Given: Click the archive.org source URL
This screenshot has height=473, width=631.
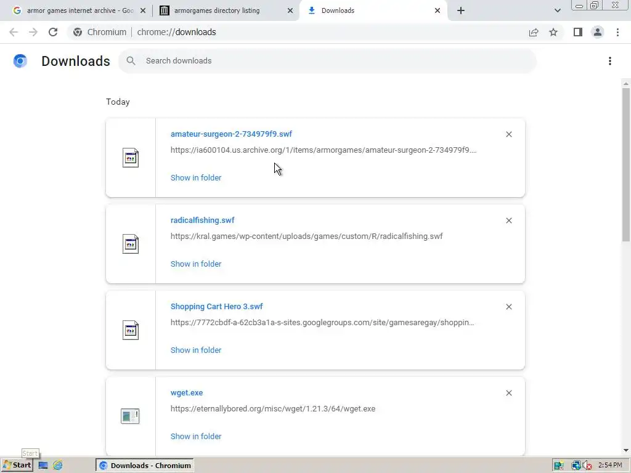Looking at the screenshot, I should click(324, 150).
